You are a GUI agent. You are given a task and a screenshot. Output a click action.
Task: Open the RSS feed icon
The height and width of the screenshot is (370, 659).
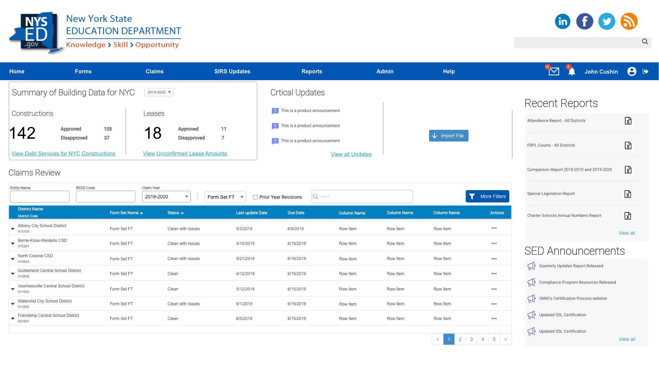pos(629,21)
